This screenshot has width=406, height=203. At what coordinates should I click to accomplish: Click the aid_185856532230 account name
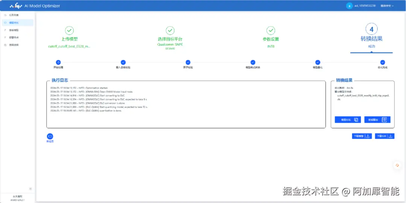point(365,6)
